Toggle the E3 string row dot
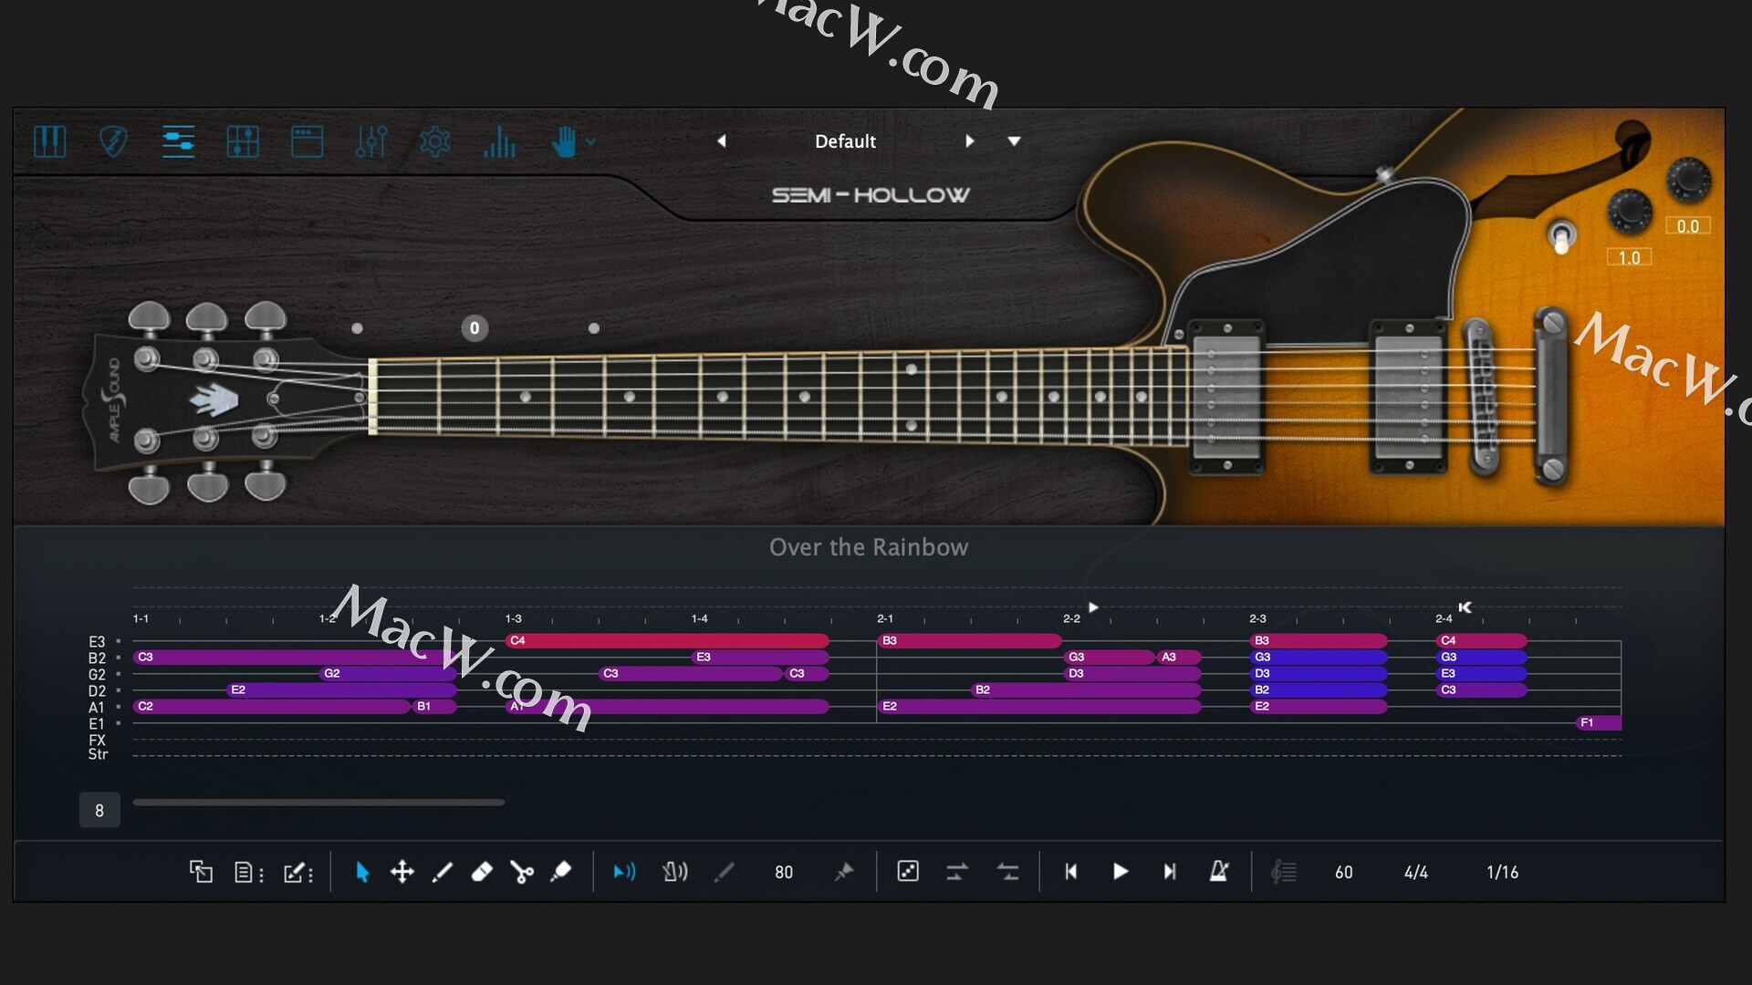1752x985 pixels. click(x=119, y=642)
